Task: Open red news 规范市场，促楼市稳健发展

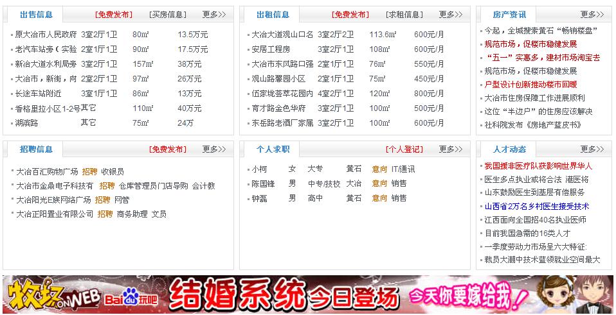Action: tap(530, 44)
